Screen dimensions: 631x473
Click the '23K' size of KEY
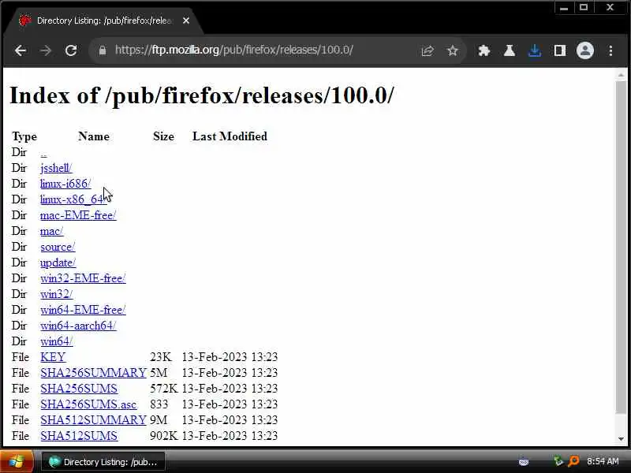tap(160, 357)
